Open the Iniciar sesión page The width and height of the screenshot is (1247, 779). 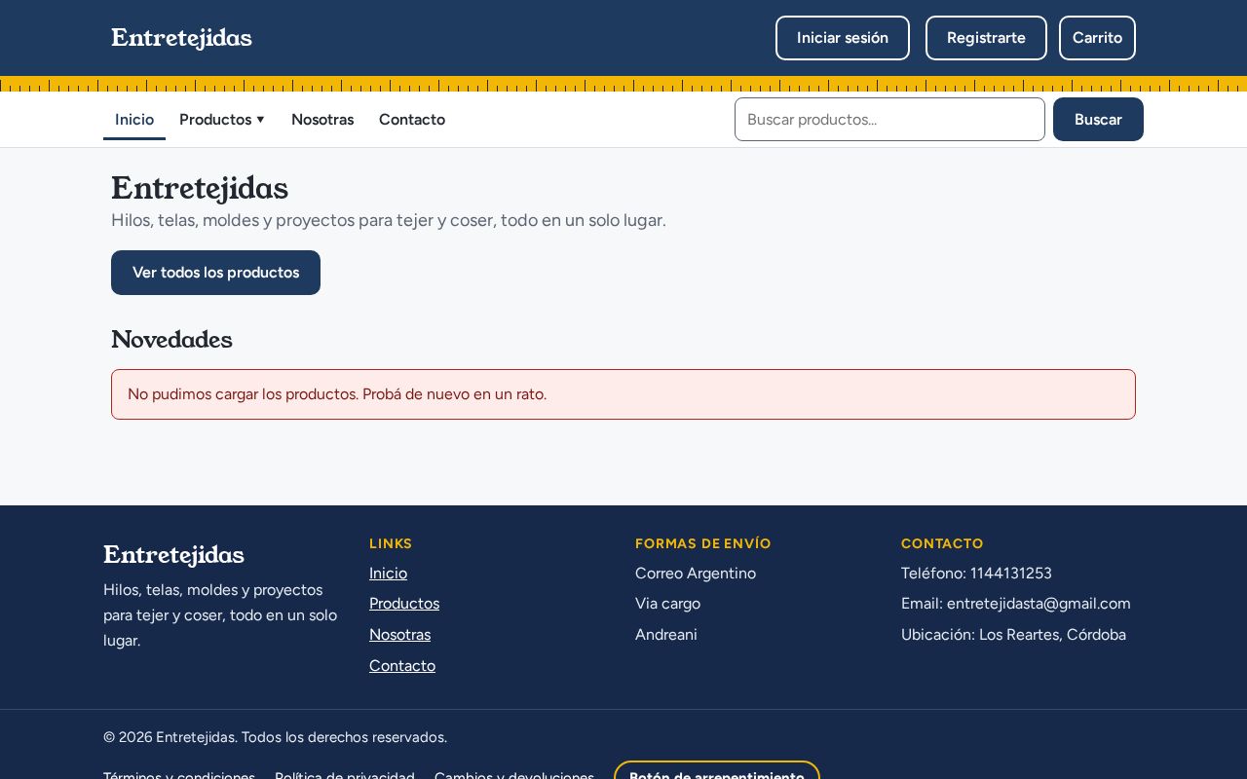point(843,38)
